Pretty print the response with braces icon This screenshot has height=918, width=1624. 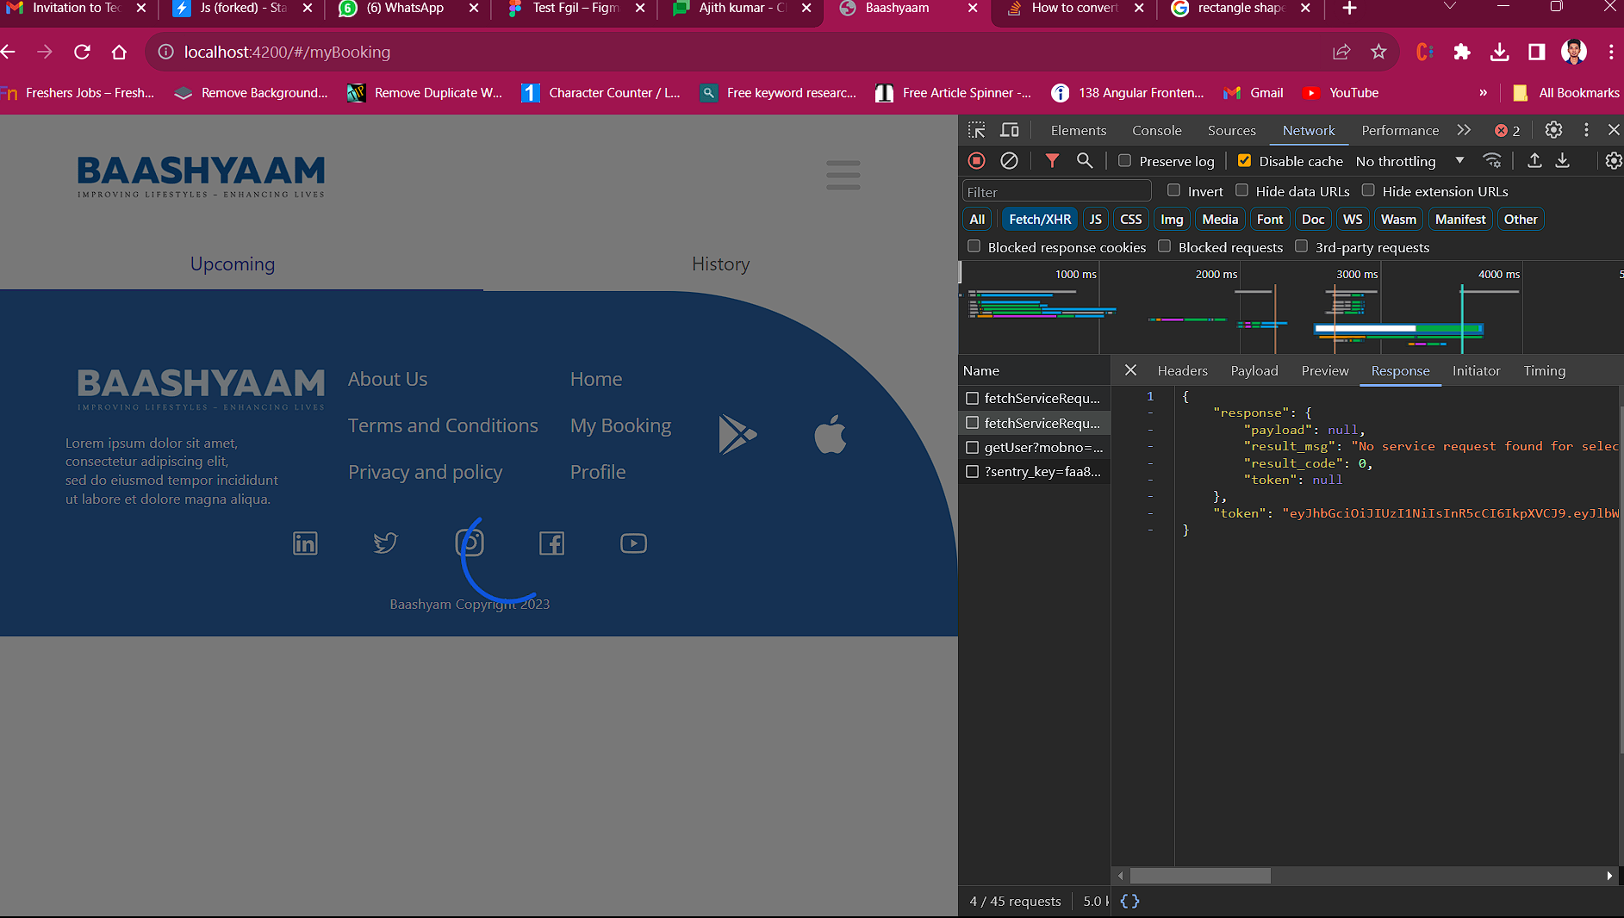click(1129, 901)
